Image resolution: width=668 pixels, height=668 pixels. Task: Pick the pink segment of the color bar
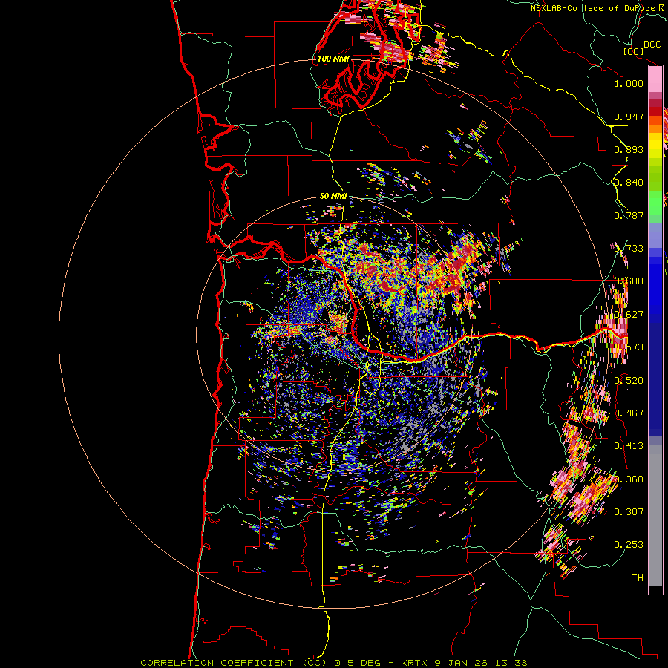pos(655,79)
